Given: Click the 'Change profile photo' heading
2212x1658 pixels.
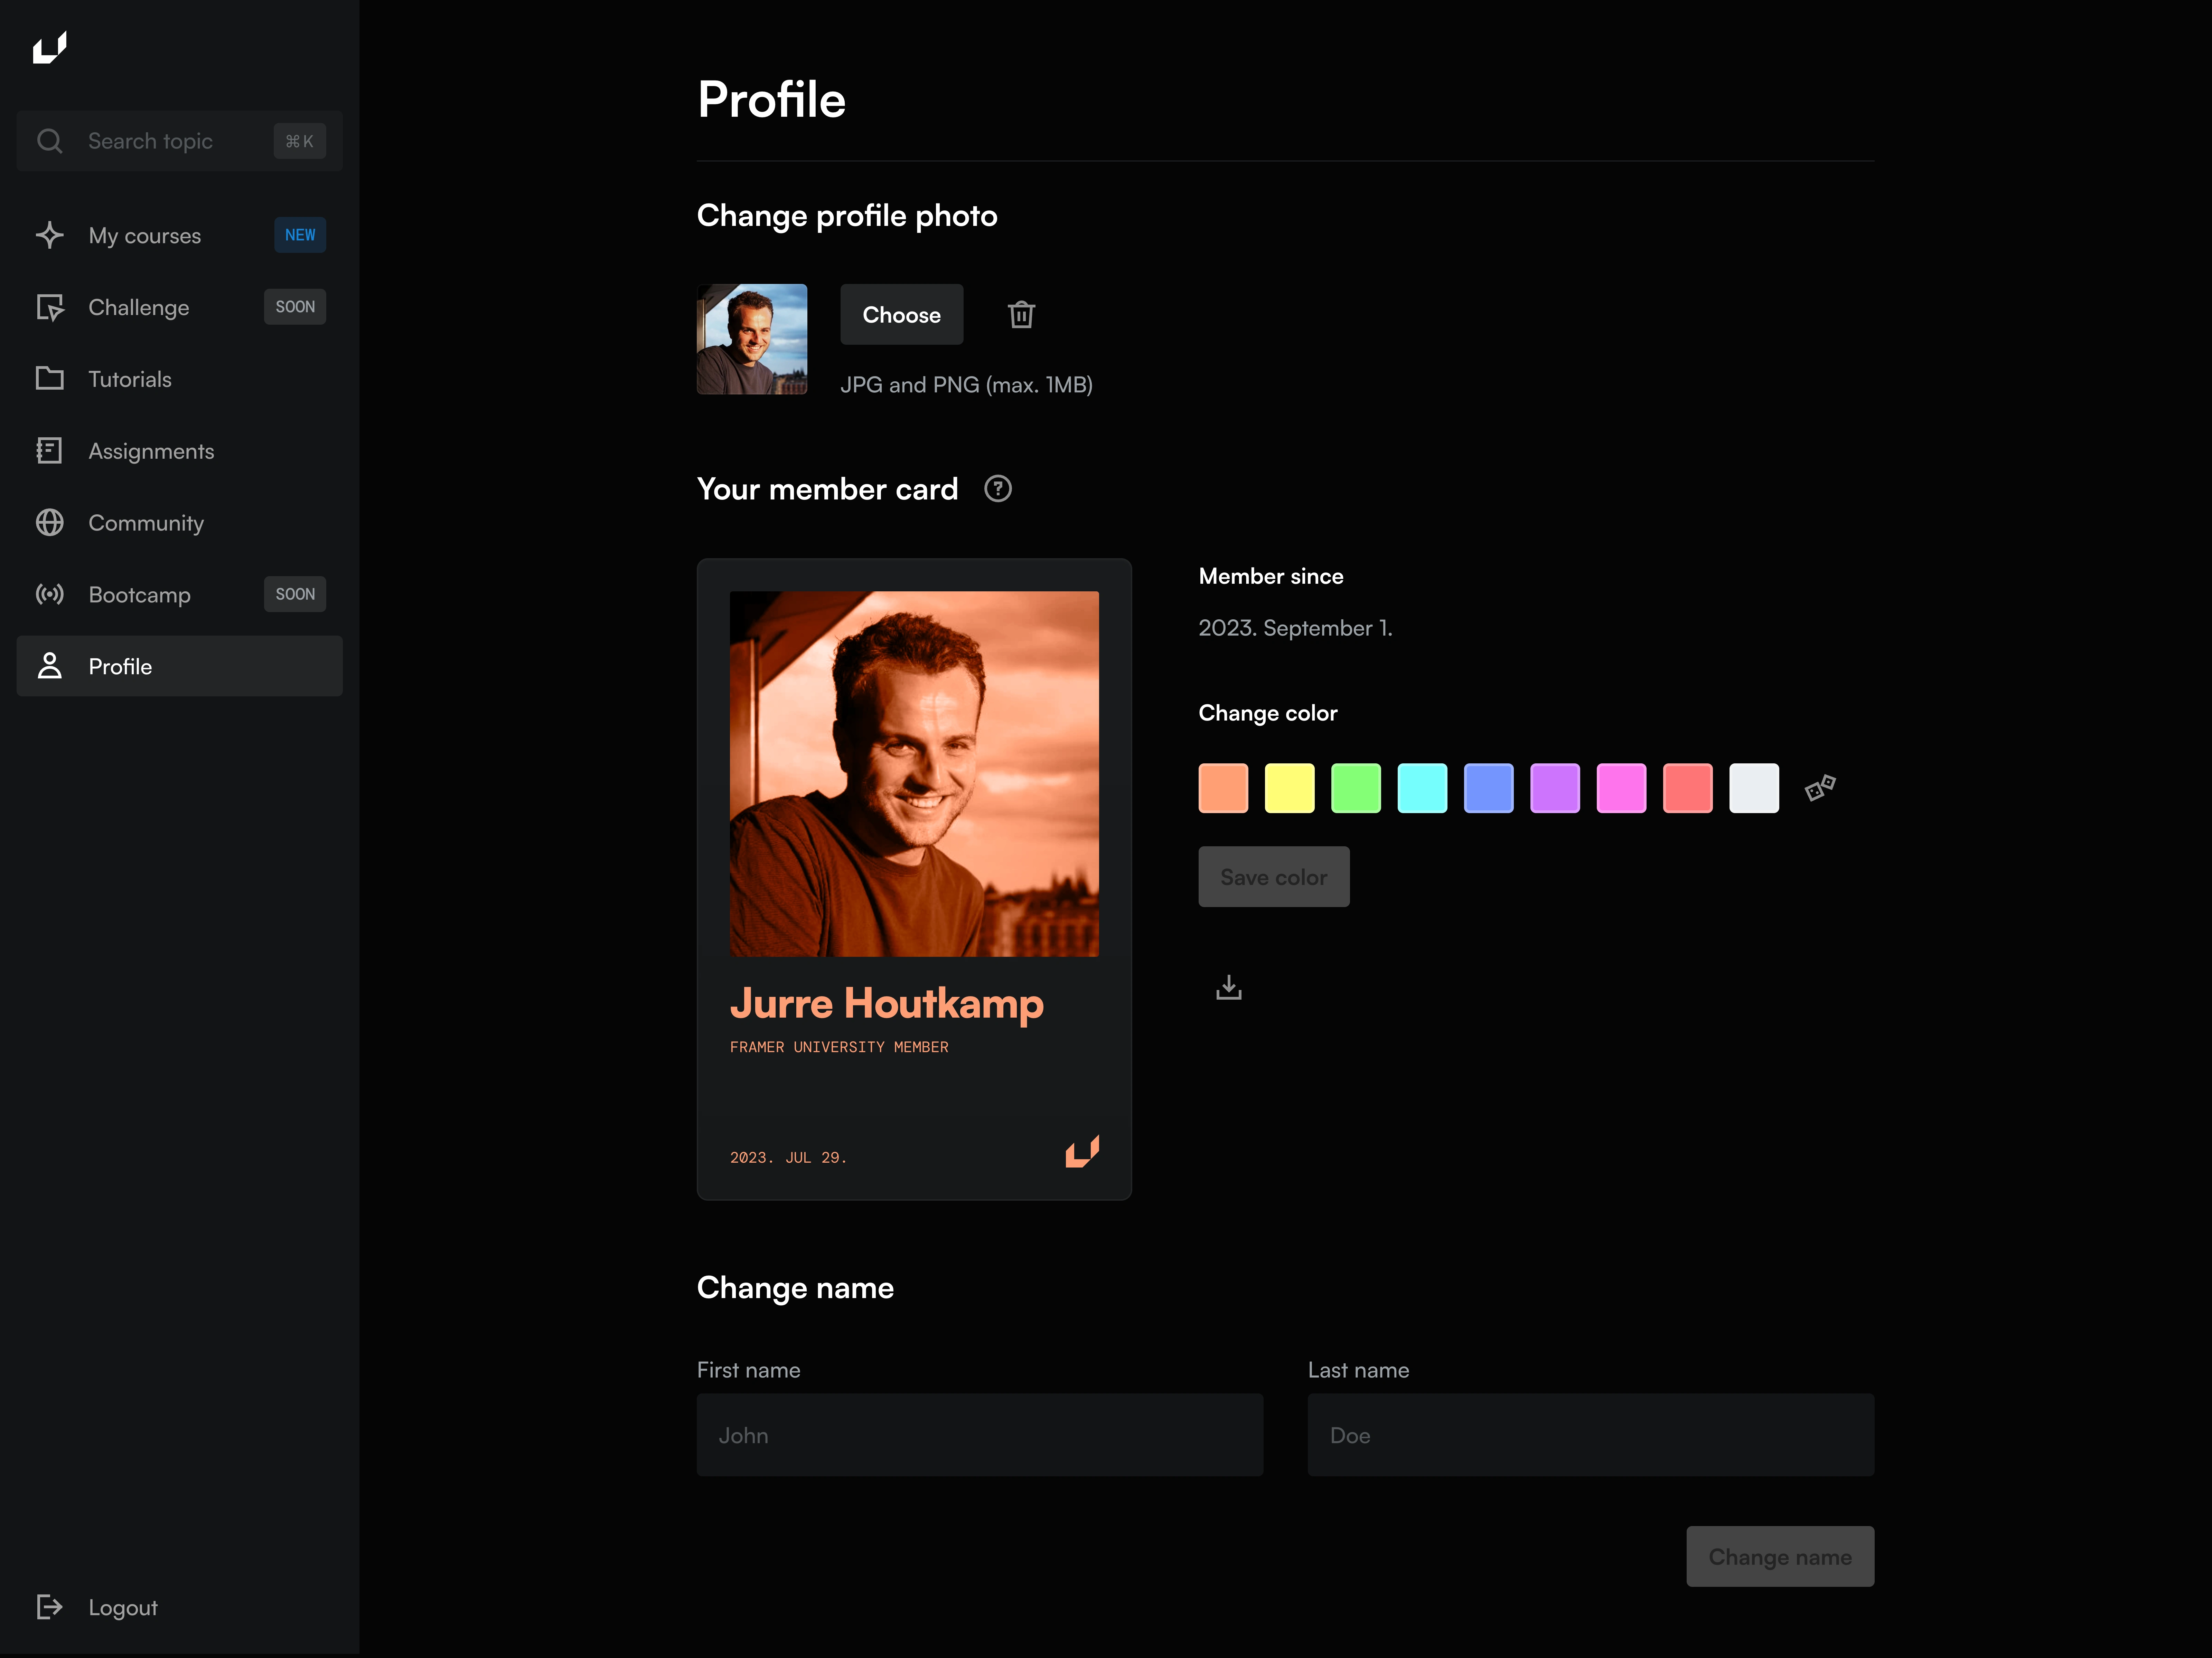Looking at the screenshot, I should pos(847,216).
